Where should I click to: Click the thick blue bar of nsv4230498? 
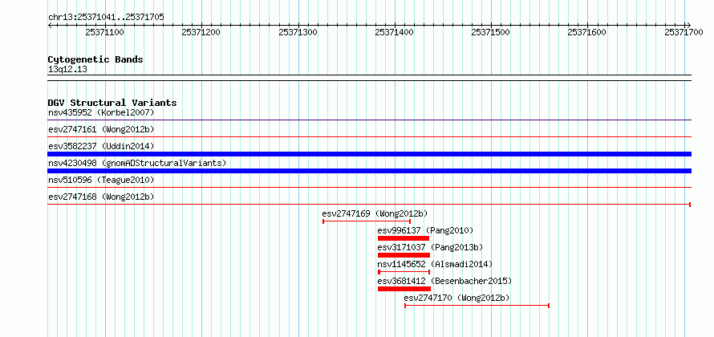[x=369, y=171]
